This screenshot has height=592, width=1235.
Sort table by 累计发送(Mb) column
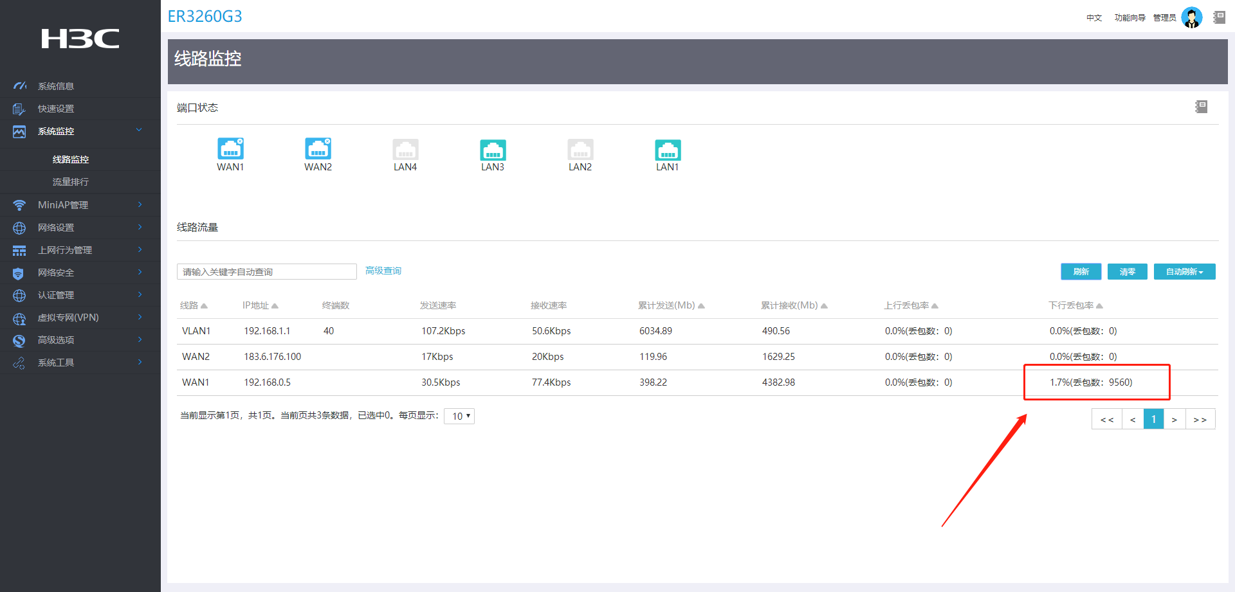pos(672,305)
